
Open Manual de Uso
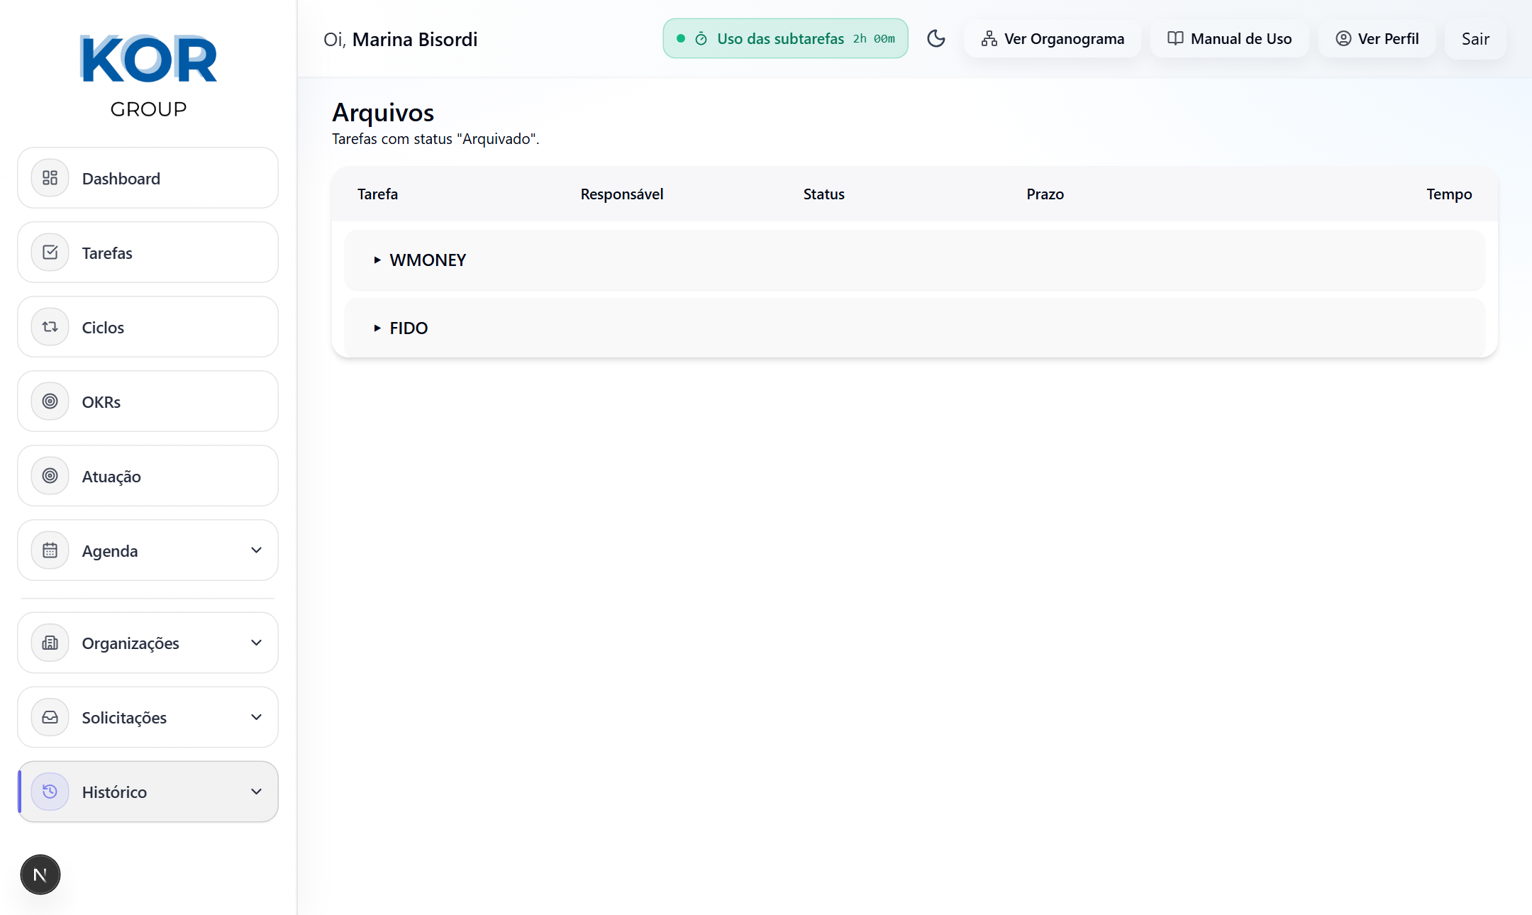(x=1229, y=39)
